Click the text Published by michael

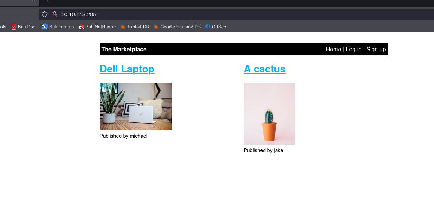coord(124,136)
